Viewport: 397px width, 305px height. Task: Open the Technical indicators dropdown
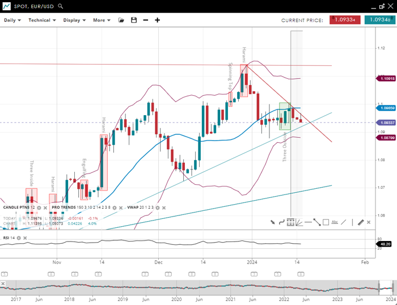[x=42, y=20]
